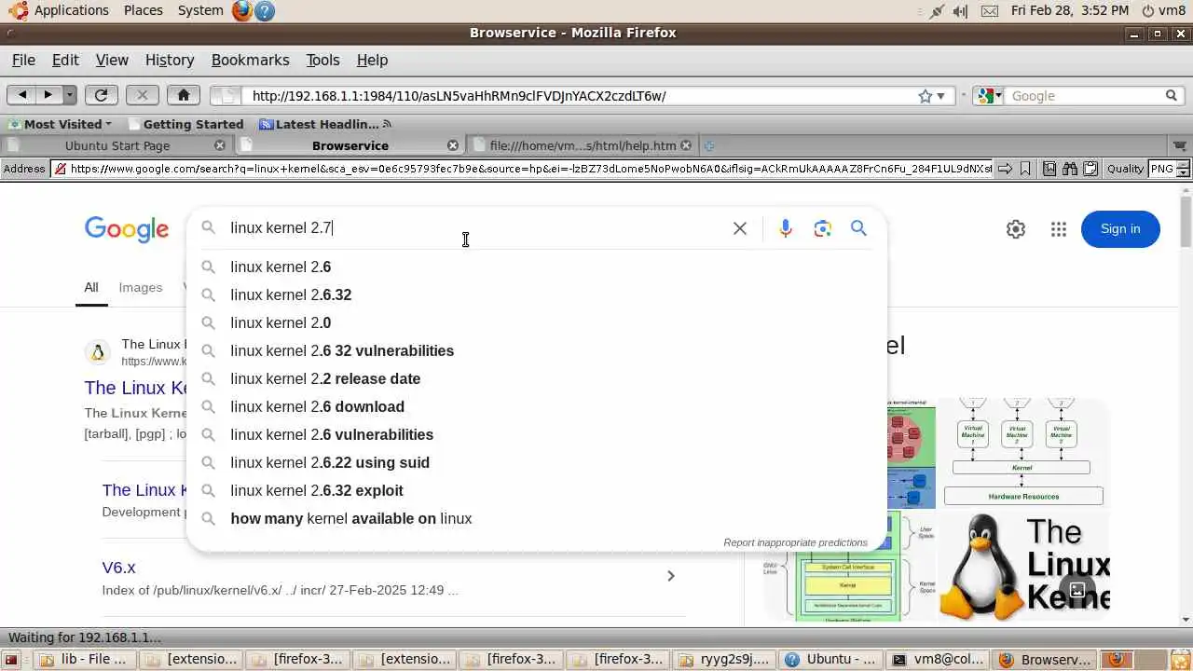Open the Google apps grid
This screenshot has height=671, width=1193.
pos(1059,229)
